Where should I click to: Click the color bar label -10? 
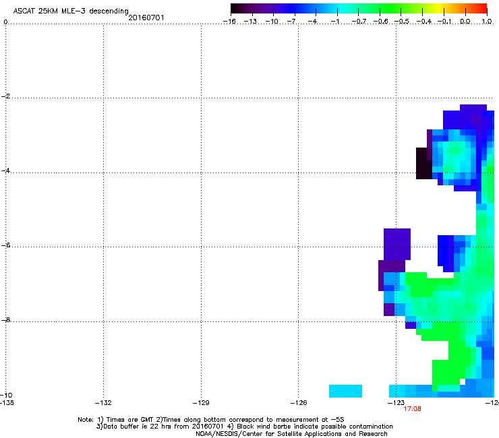pyautogui.click(x=272, y=22)
